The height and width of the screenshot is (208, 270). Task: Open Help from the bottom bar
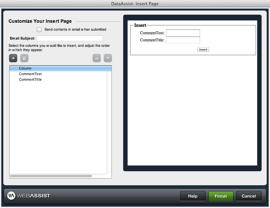pos(193,196)
